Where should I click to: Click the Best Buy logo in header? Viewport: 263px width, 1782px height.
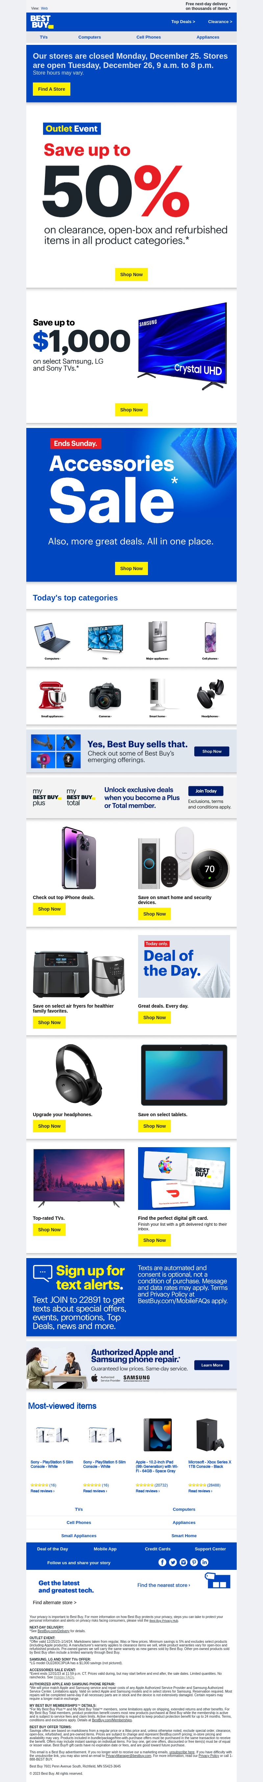pyautogui.click(x=42, y=22)
